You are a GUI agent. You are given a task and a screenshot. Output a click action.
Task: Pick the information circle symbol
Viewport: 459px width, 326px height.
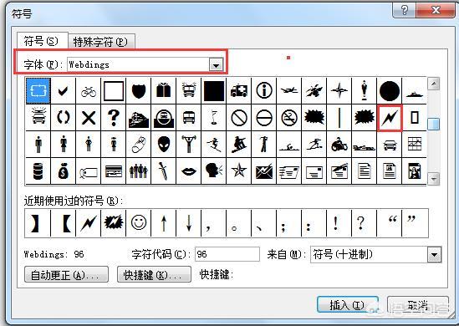pos(264,91)
